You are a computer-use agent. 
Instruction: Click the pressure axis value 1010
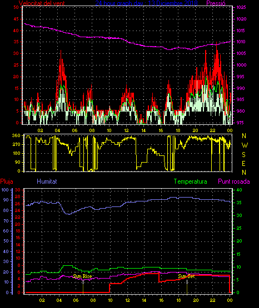[241, 42]
